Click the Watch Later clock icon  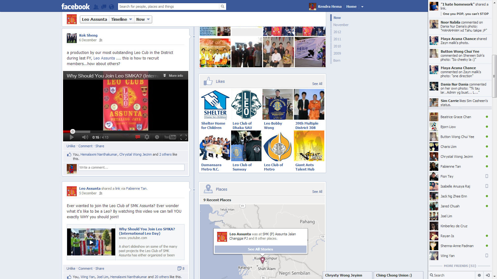point(157,137)
